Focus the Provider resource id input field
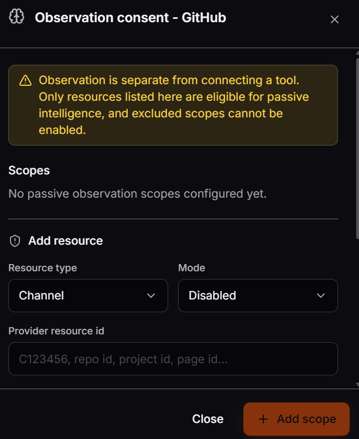This screenshot has width=359, height=439. tap(173, 359)
